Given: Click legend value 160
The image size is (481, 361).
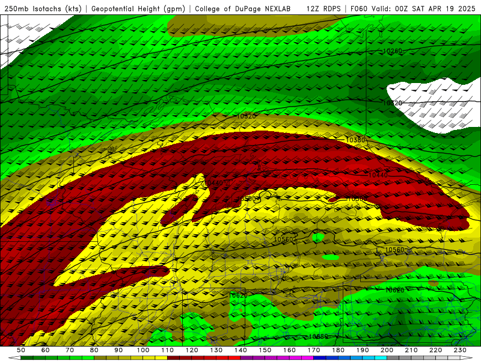Looking at the screenshot, I should click(x=289, y=350).
